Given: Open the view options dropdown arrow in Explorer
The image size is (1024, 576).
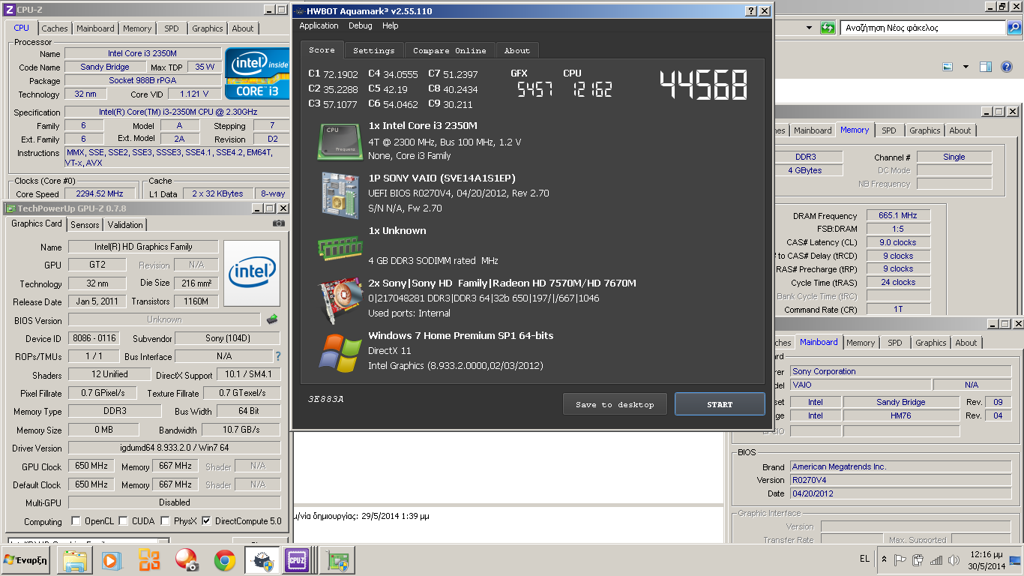Looking at the screenshot, I should pos(966,67).
